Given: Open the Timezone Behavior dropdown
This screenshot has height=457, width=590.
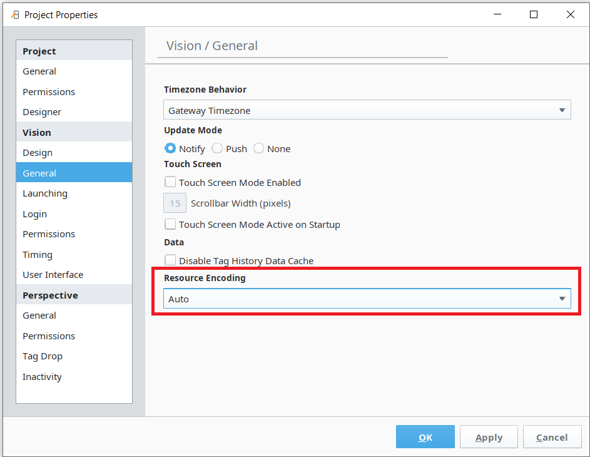Looking at the screenshot, I should (367, 109).
